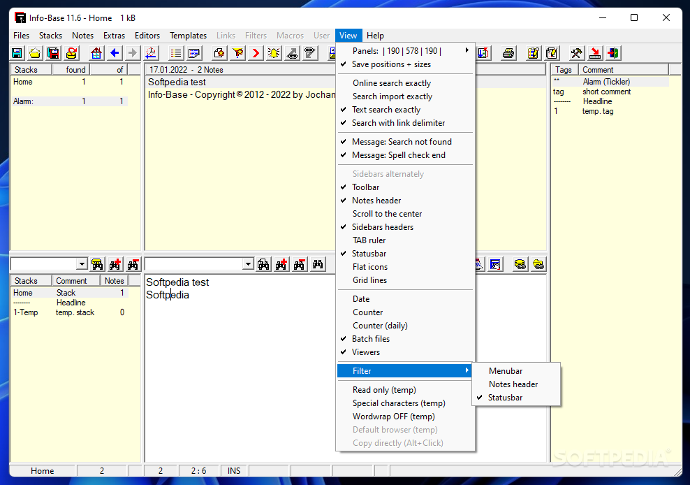690x485 pixels.
Task: Click the binoculars plus icon in left search bar
Action: pyautogui.click(x=115, y=264)
